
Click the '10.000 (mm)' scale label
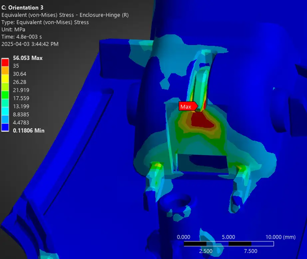280,237
